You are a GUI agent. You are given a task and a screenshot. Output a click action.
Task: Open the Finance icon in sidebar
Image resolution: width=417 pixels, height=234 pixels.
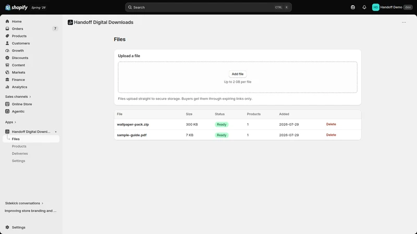pos(7,80)
